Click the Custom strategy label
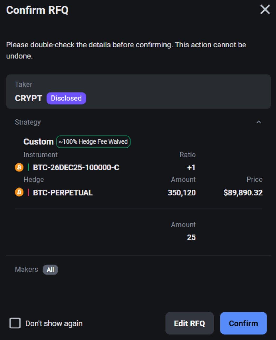The width and height of the screenshot is (276, 340). coord(38,142)
